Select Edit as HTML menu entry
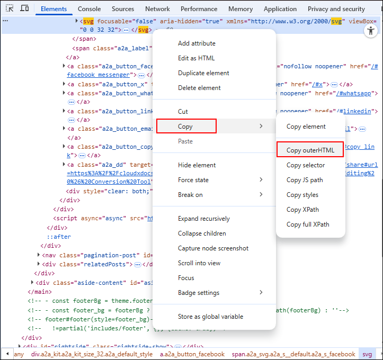The width and height of the screenshot is (383, 360). pos(214,58)
